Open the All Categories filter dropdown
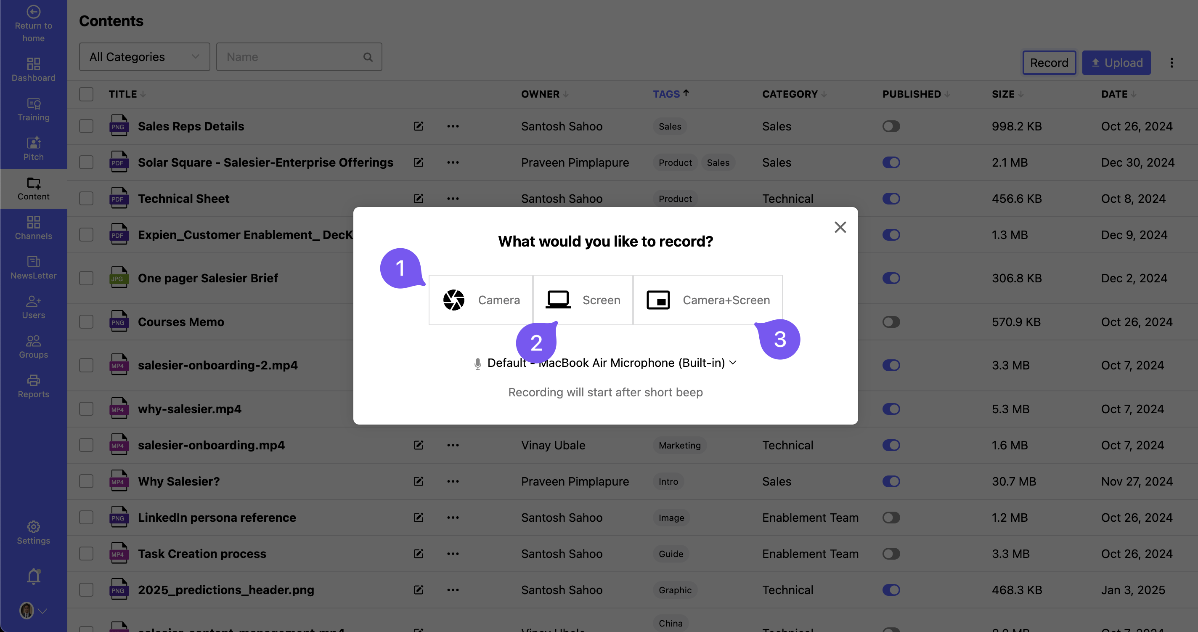The width and height of the screenshot is (1198, 632). point(144,57)
